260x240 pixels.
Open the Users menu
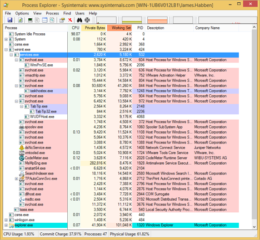click(80, 13)
